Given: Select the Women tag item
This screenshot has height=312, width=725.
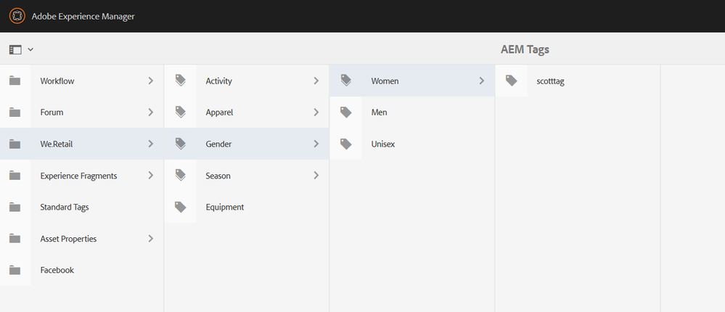Looking at the screenshot, I should point(385,81).
